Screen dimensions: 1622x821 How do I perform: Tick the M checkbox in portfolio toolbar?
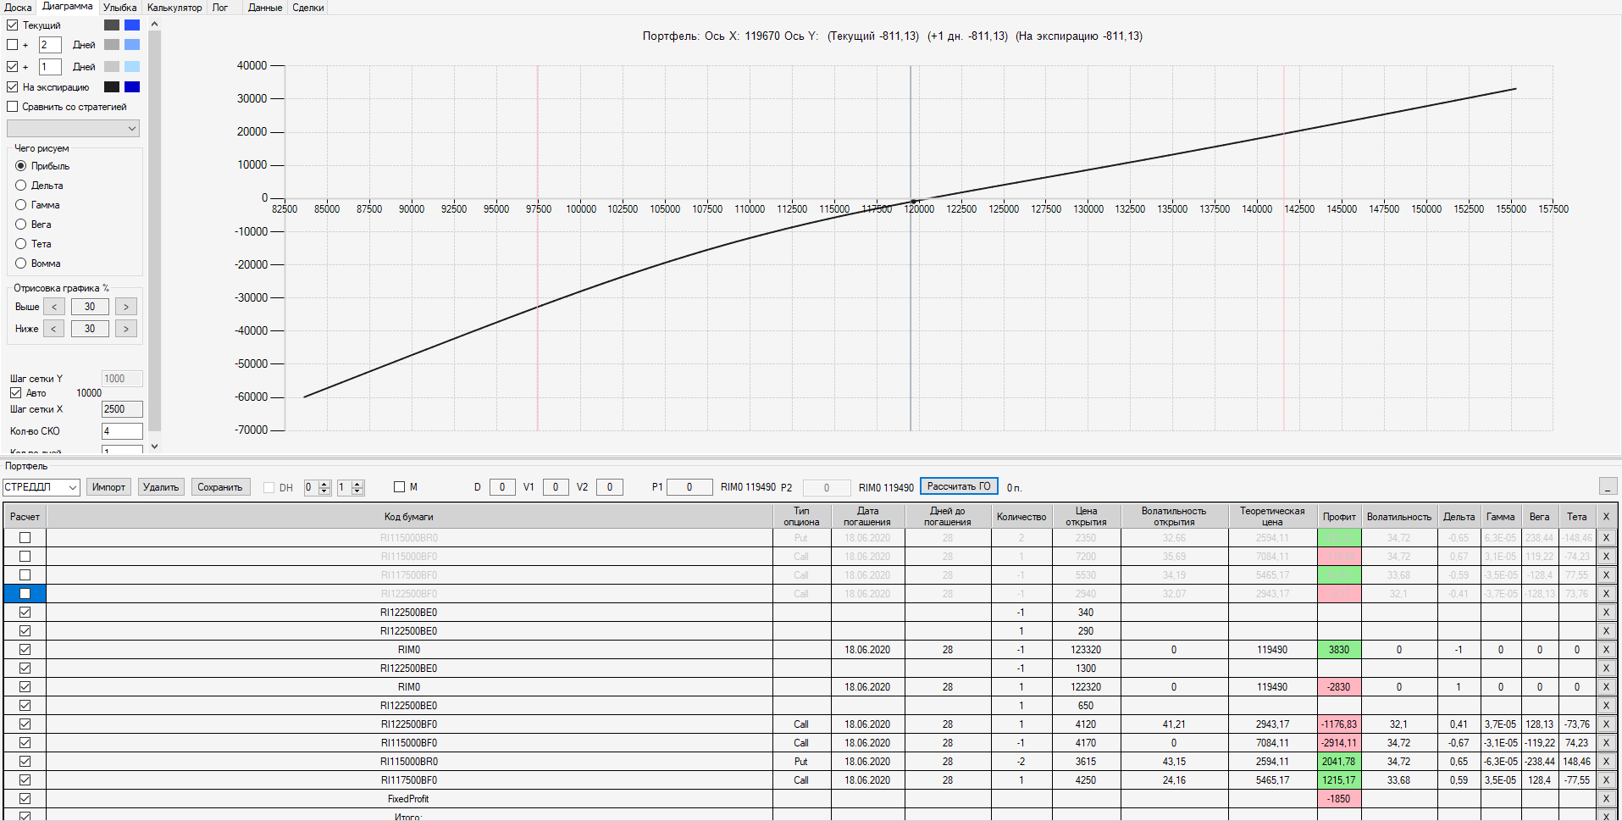pyautogui.click(x=400, y=487)
